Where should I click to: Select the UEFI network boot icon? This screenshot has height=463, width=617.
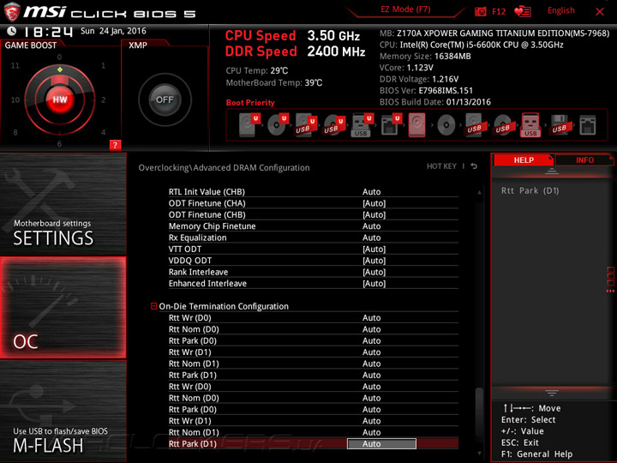pos(391,125)
